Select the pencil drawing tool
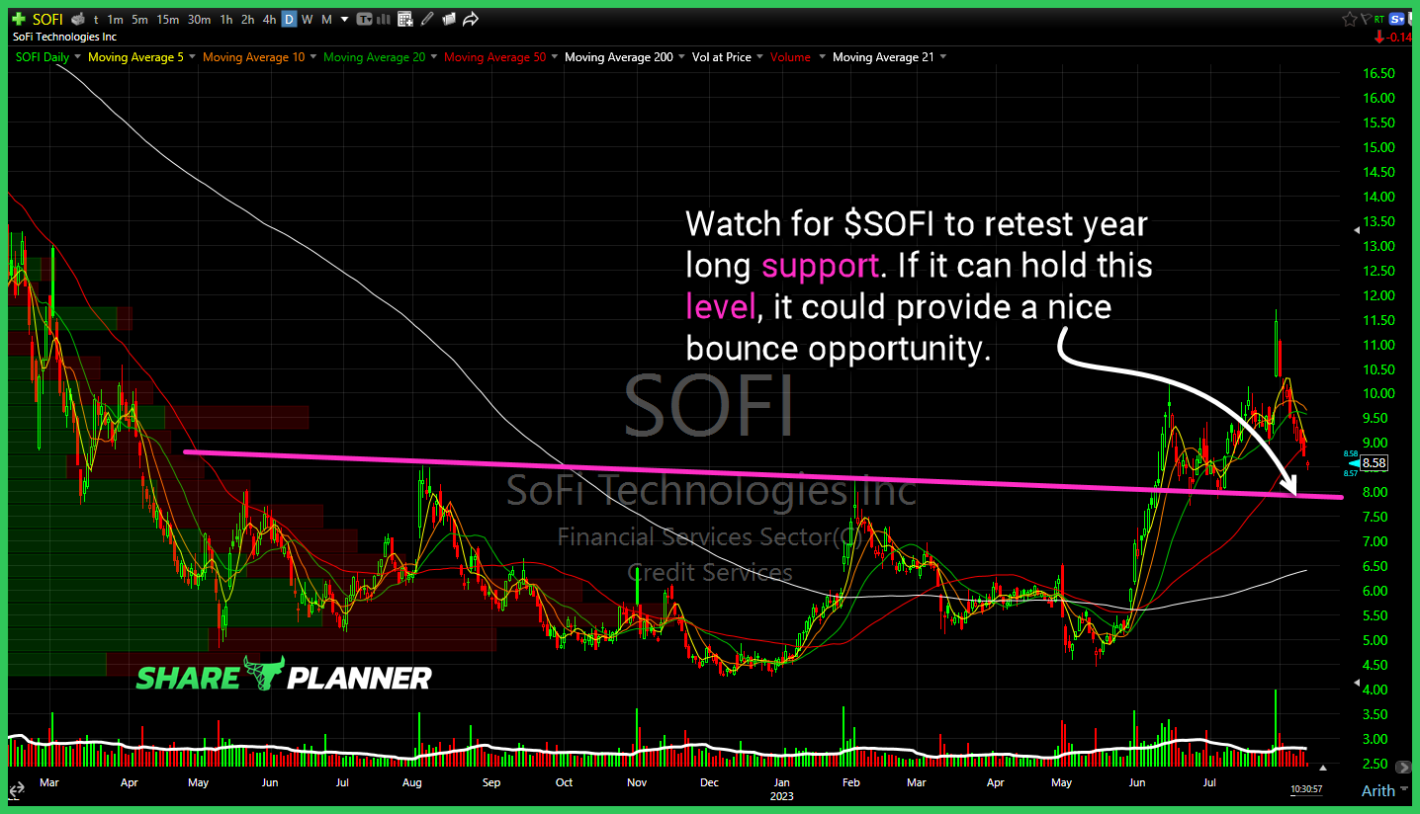The height and width of the screenshot is (814, 1420). (x=427, y=19)
